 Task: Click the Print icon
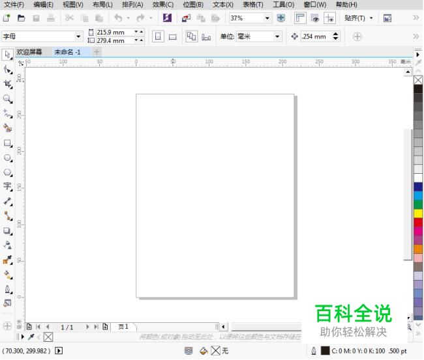(51, 18)
